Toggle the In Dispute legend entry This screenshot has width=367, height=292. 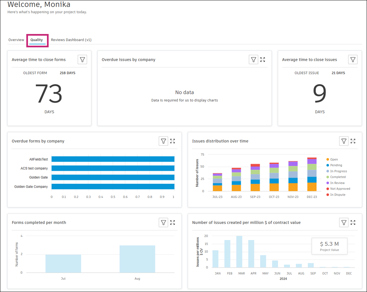[x=336, y=195]
